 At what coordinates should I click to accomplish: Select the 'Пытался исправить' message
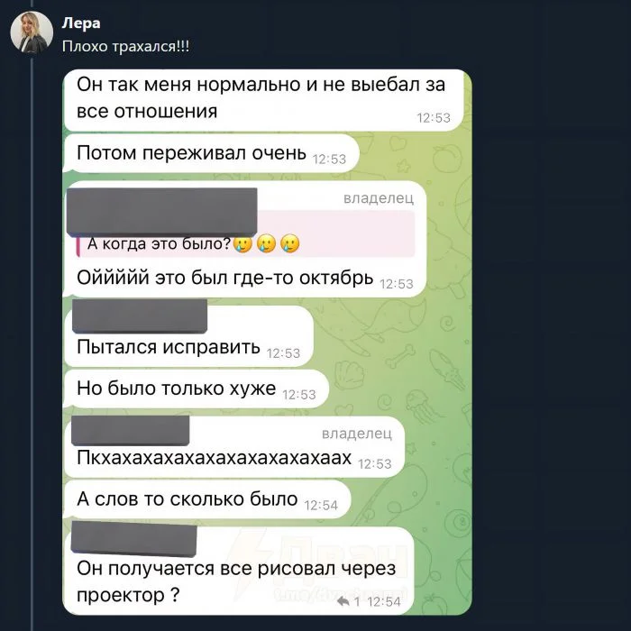[188, 336]
